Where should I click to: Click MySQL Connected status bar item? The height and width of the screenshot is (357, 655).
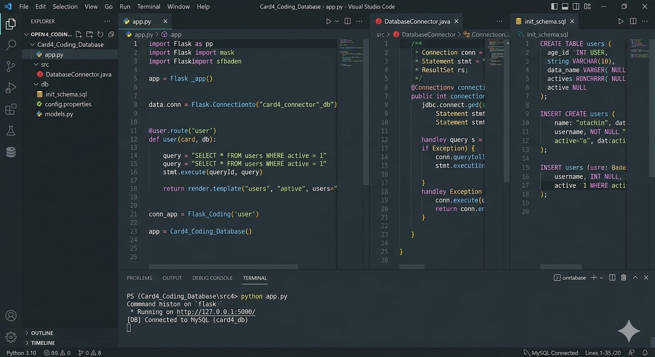click(550, 353)
